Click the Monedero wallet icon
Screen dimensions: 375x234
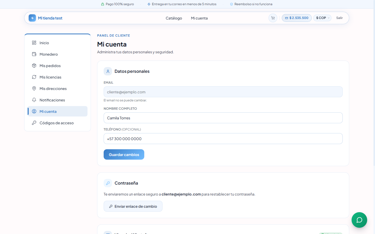[34, 54]
